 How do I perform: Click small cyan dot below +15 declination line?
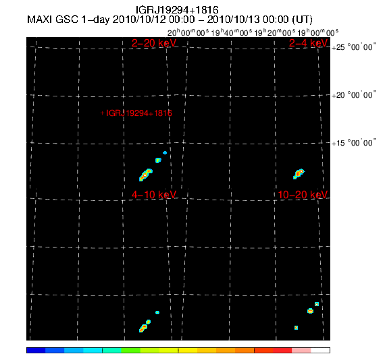pyautogui.click(x=165, y=153)
